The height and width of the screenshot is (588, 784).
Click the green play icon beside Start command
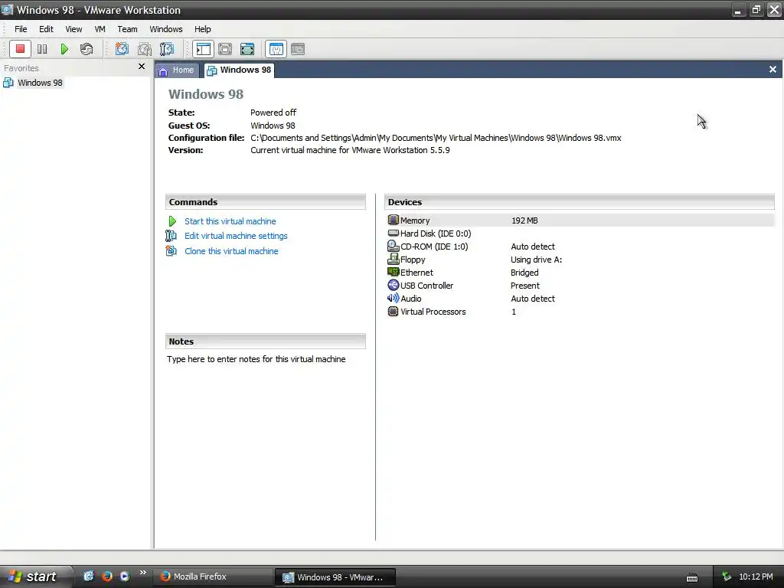coord(172,221)
